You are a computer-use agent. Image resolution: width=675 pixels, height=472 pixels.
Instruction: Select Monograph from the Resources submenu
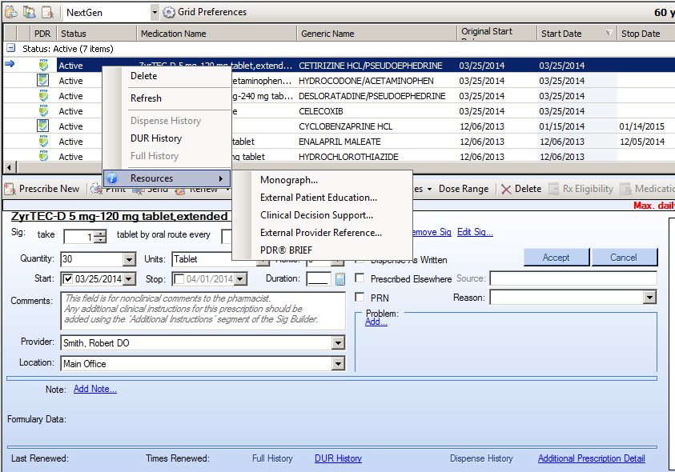pos(289,180)
